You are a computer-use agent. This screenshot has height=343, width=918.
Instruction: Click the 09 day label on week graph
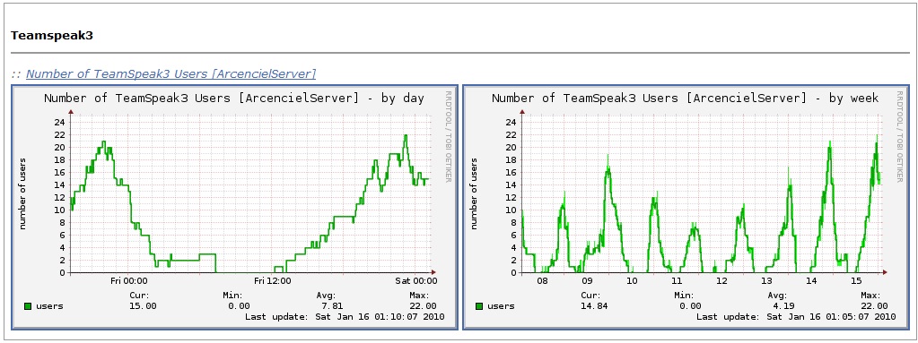tap(587, 280)
